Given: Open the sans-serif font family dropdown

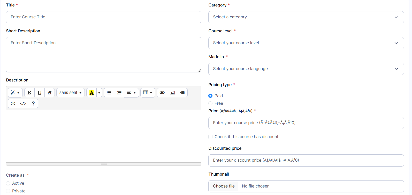Looking at the screenshot, I should pos(70,93).
